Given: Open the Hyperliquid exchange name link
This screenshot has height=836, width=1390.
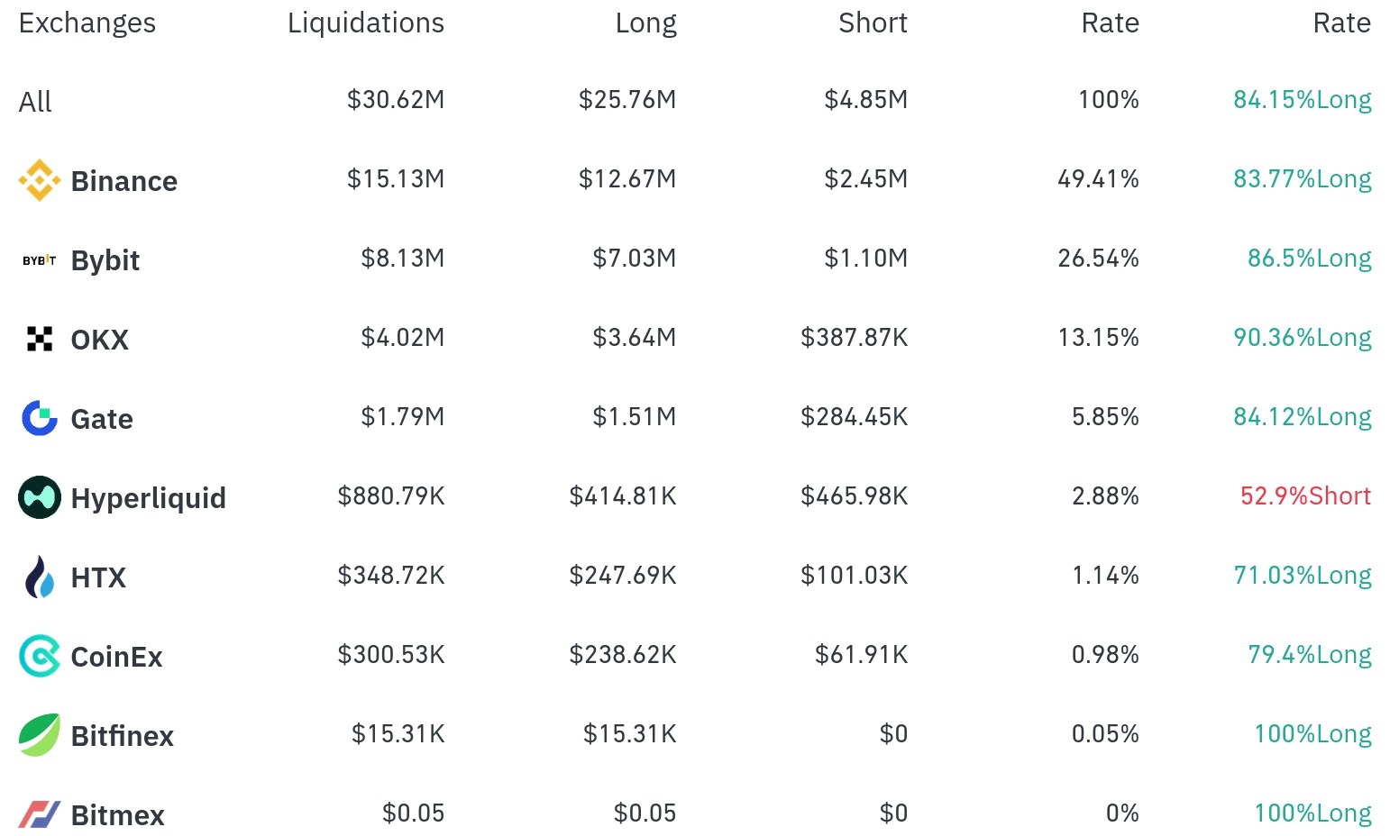Looking at the screenshot, I should pos(149,498).
